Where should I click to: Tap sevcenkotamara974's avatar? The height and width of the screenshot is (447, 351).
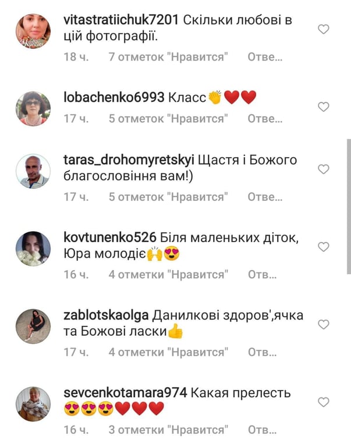click(33, 404)
